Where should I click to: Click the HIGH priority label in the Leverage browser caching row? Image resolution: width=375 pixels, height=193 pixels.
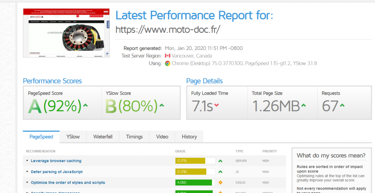point(265,161)
